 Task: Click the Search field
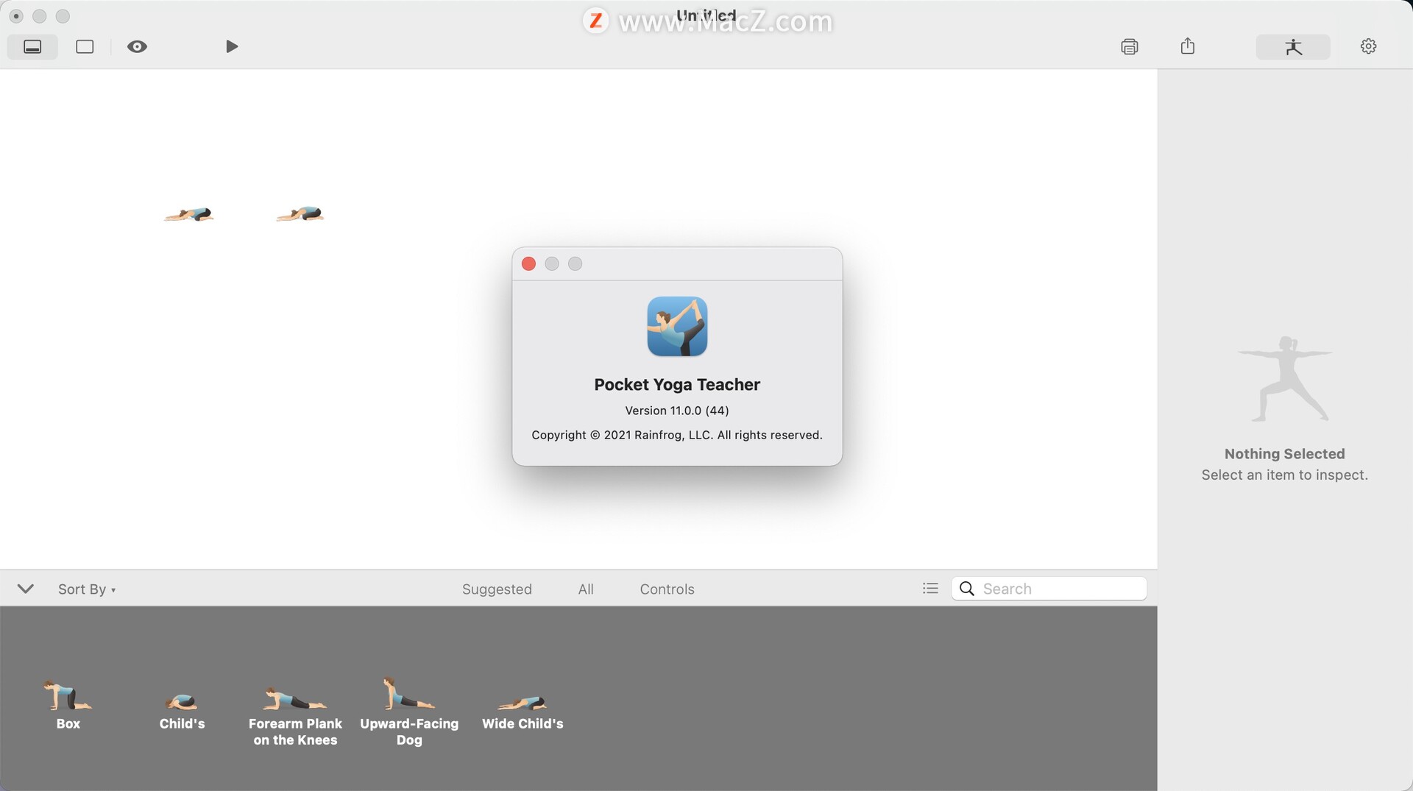1049,589
